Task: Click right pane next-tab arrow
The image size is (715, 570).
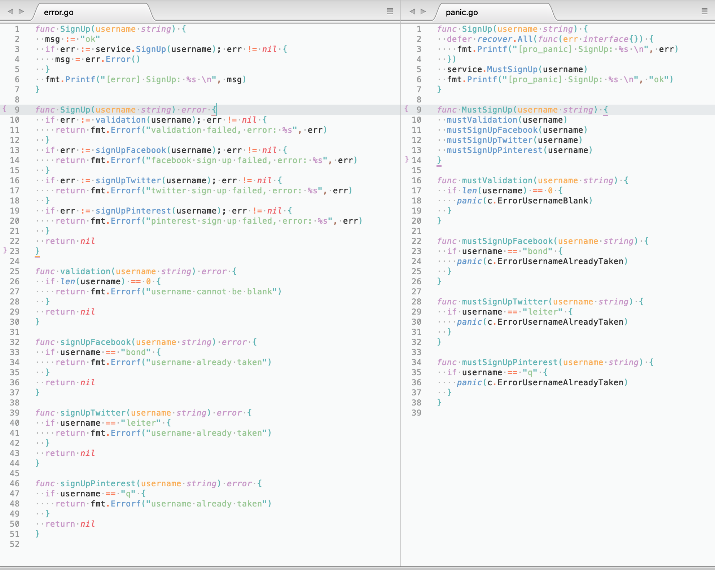Action: 423,12
